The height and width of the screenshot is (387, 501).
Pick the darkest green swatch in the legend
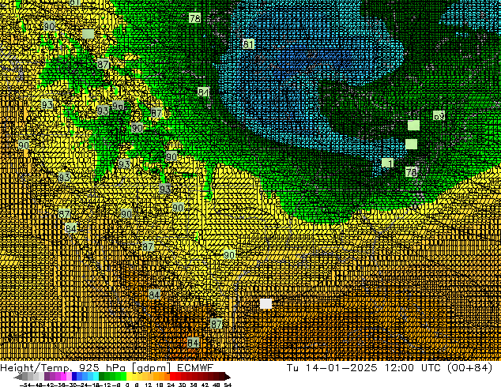pos(102,377)
